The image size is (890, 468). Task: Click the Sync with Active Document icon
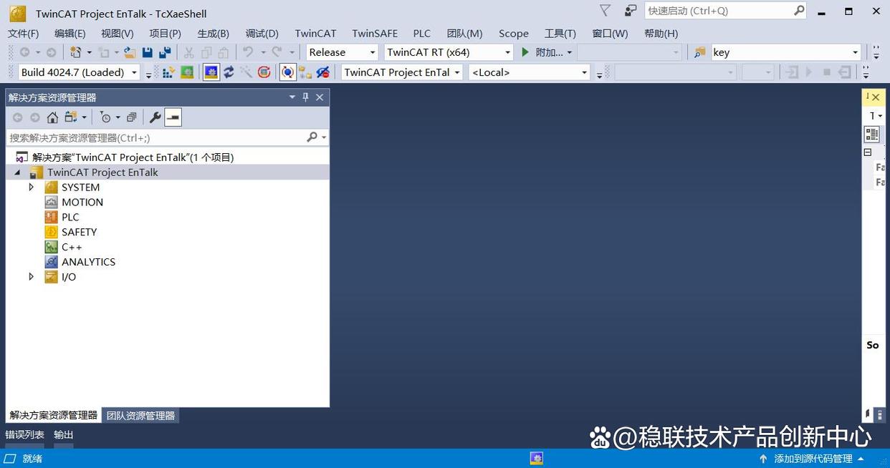point(71,117)
